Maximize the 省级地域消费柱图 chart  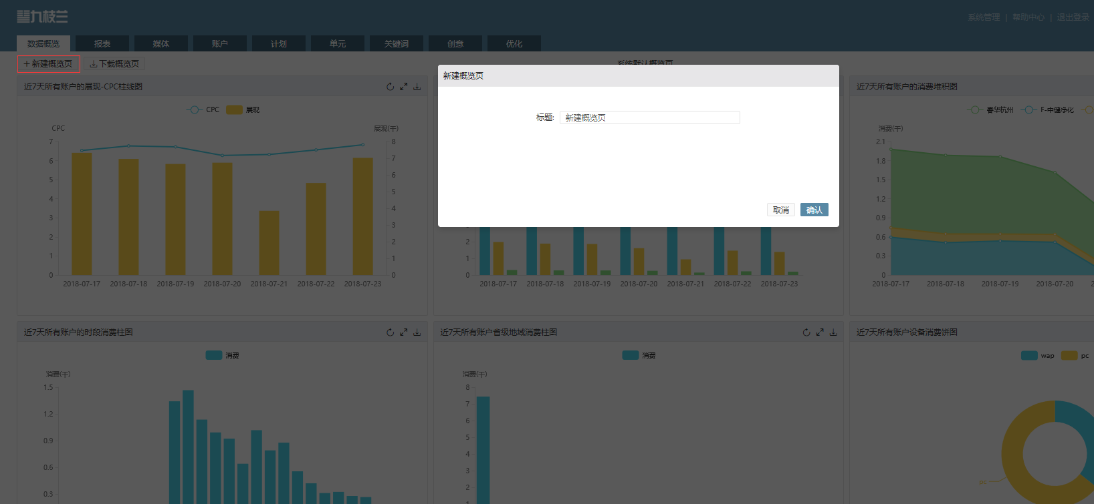820,332
